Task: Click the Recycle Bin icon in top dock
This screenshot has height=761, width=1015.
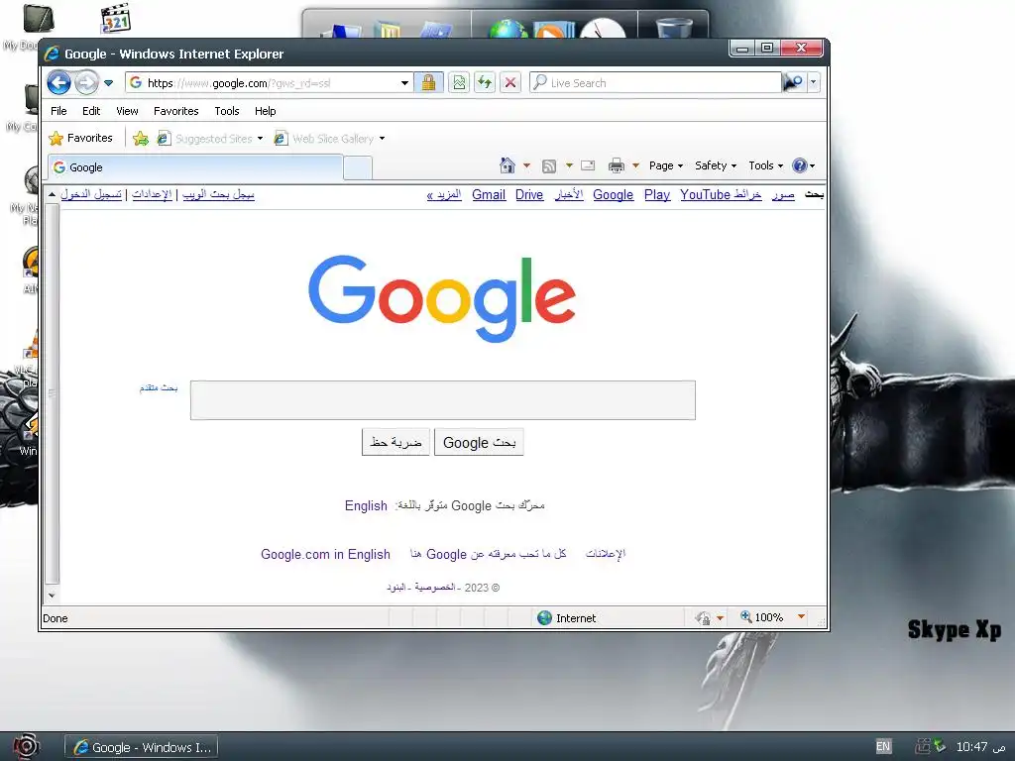Action: (674, 28)
